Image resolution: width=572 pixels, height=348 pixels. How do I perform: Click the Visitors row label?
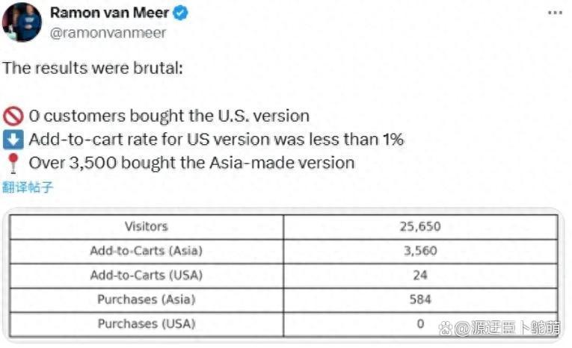tap(147, 227)
